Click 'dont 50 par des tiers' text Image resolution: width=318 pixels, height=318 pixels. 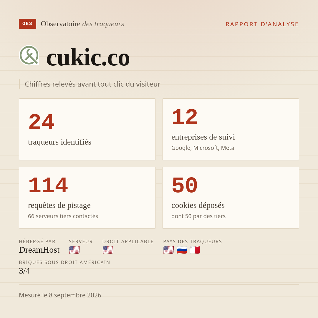coord(198,216)
